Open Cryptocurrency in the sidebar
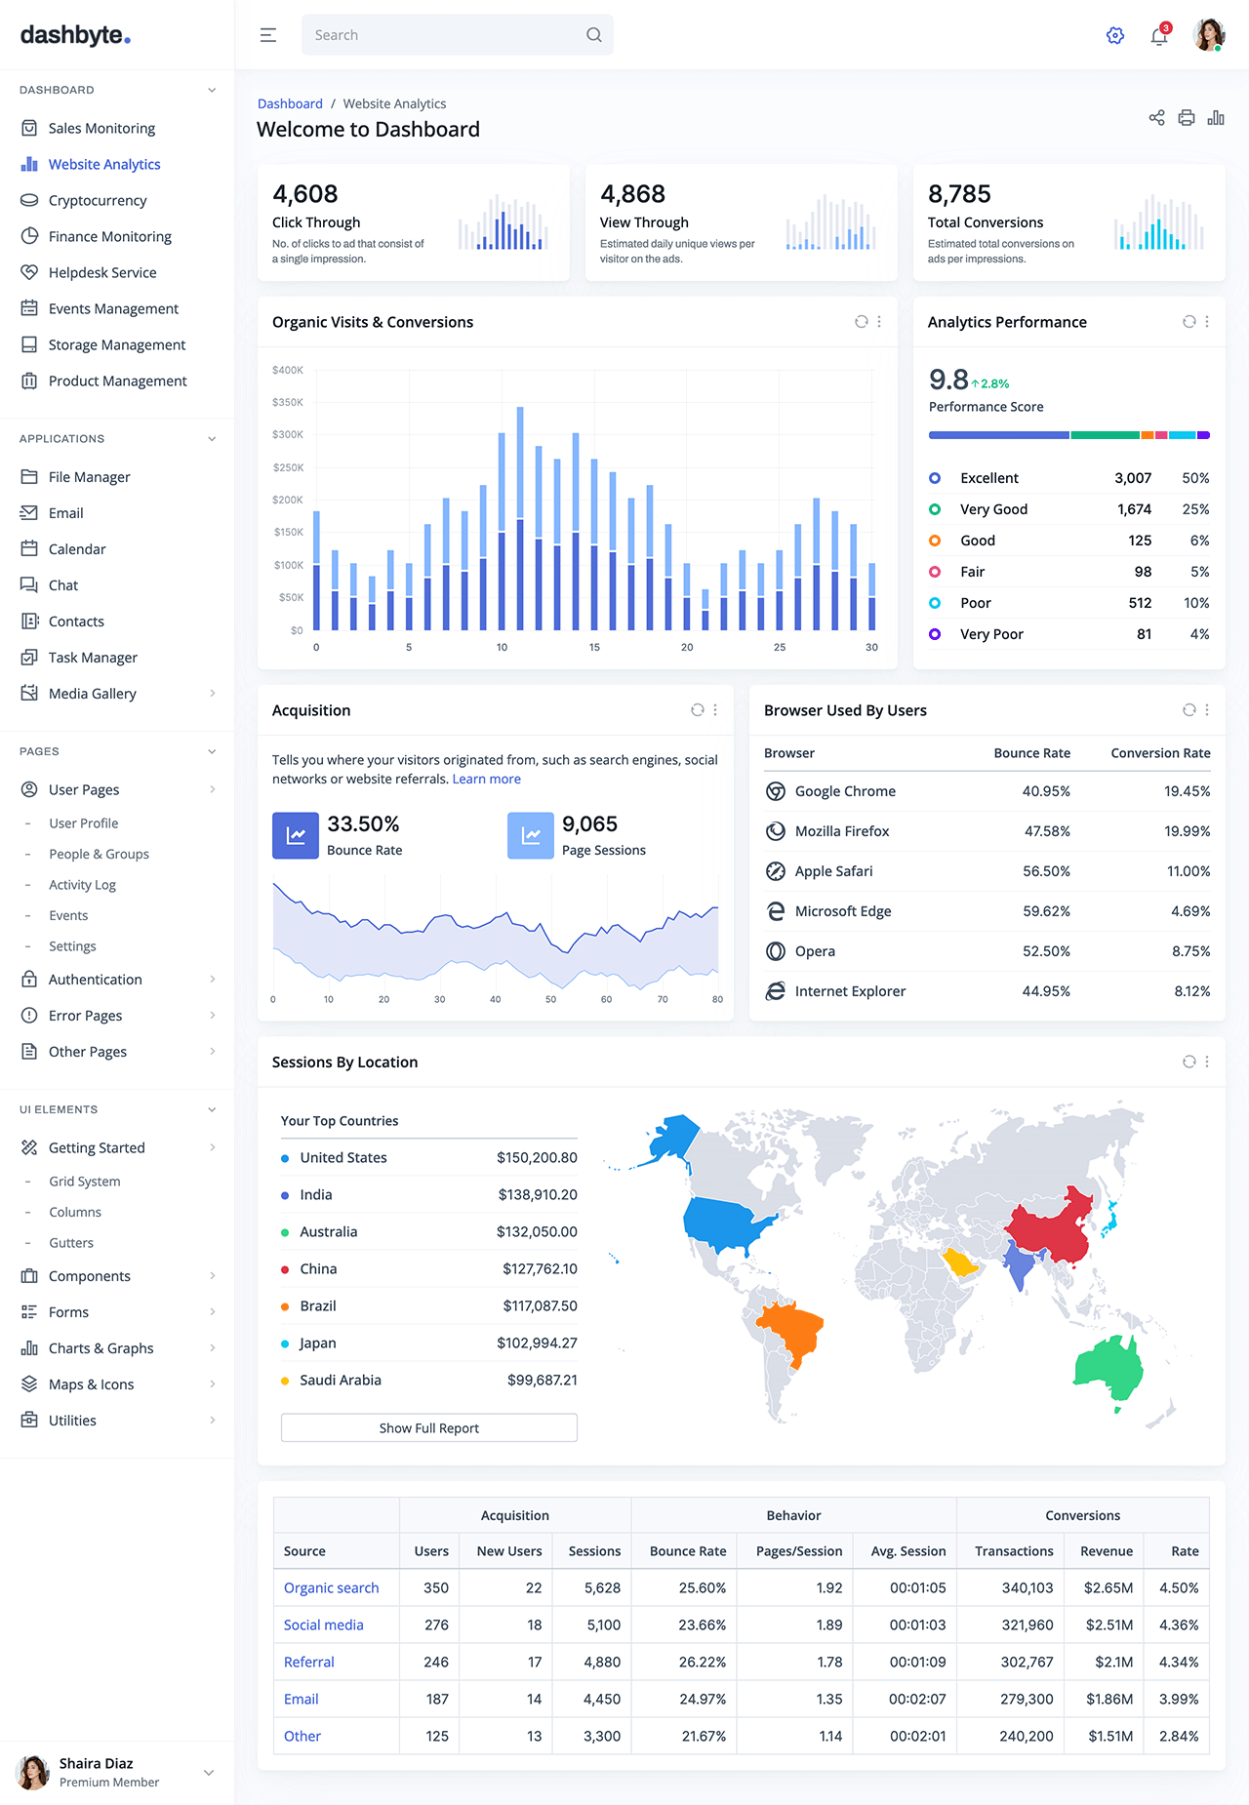The image size is (1249, 1805). click(98, 200)
